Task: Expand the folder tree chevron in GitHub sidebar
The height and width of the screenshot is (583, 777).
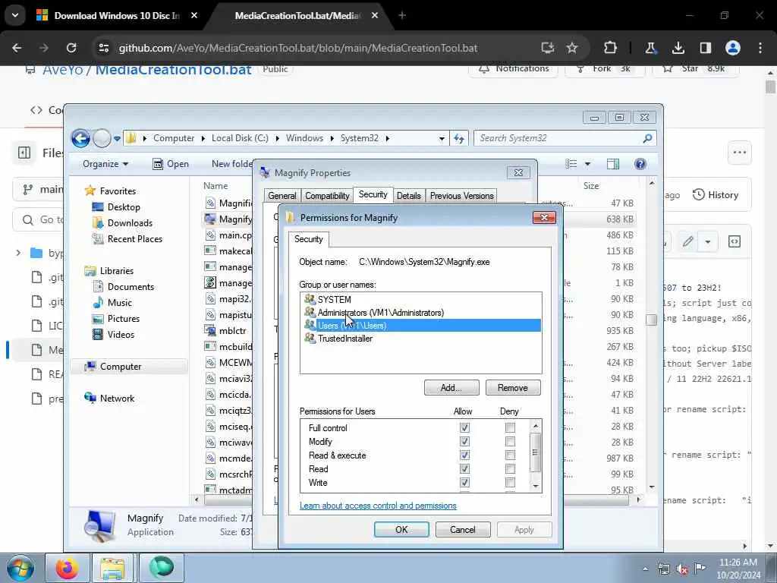Action: (18, 253)
